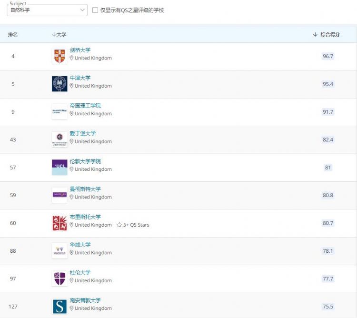Image resolution: width=357 pixels, height=318 pixels.
Task: Open the 曼彻斯特大学 link
Action: (x=85, y=189)
